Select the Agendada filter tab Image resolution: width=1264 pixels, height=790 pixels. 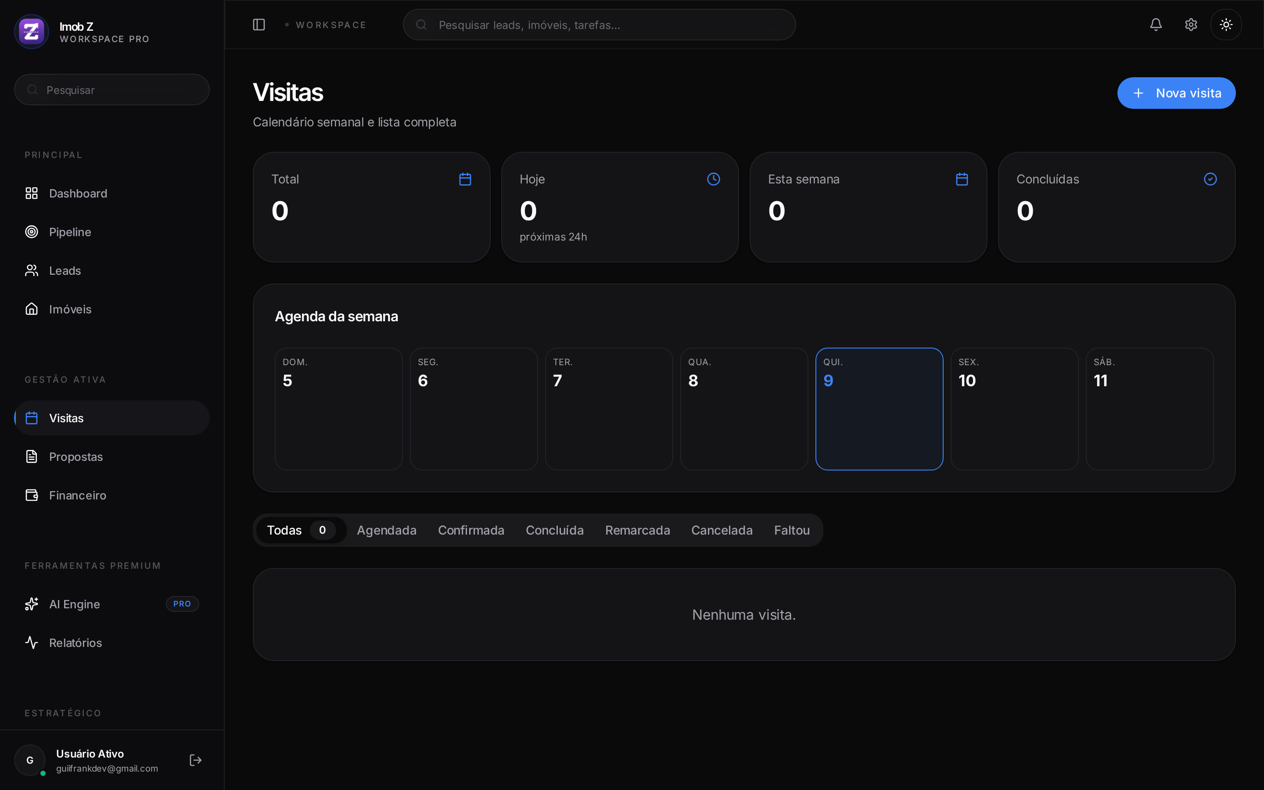click(387, 530)
